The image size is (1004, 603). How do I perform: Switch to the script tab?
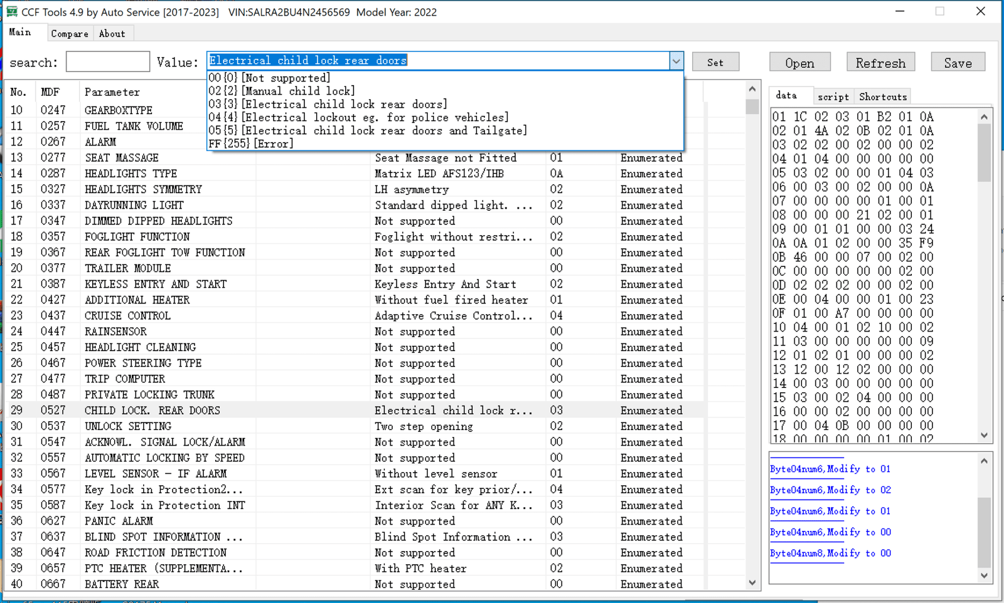click(x=833, y=96)
